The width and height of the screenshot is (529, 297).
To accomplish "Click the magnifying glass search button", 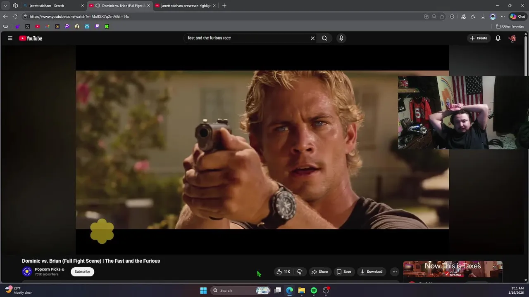I will tap(324, 38).
